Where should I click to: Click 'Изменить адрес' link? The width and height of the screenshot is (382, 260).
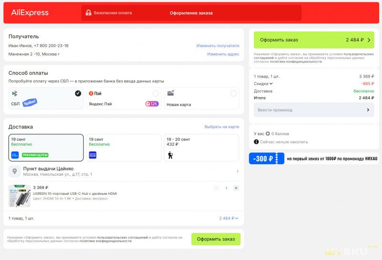pyautogui.click(x=223, y=54)
